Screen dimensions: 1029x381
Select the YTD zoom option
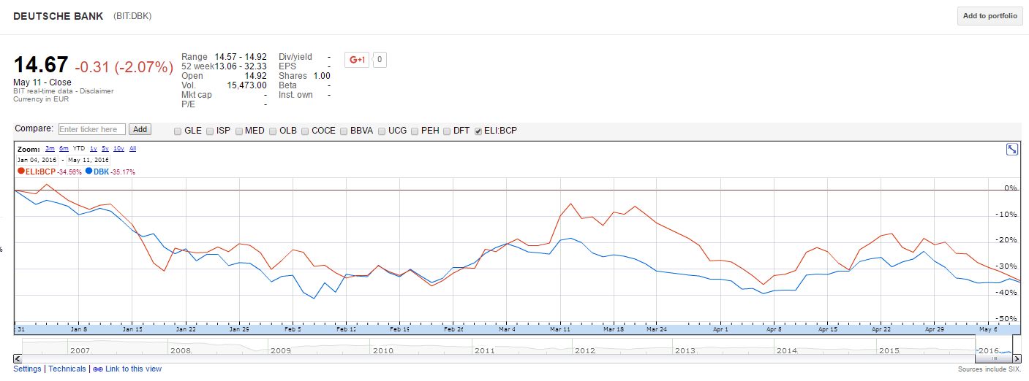coord(79,149)
